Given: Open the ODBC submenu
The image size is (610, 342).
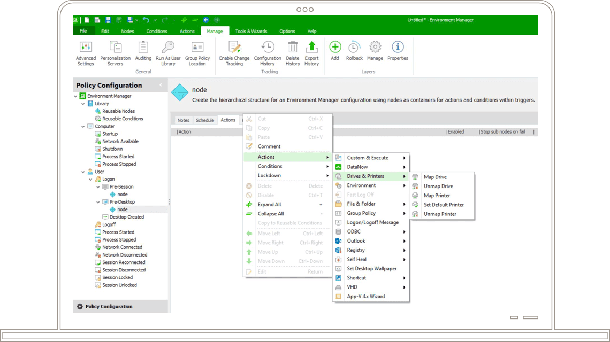Looking at the screenshot, I should coord(371,231).
